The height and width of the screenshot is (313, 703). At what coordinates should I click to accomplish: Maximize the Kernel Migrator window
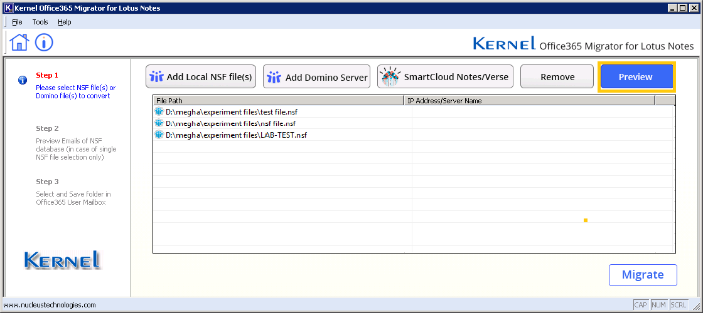(x=682, y=8)
